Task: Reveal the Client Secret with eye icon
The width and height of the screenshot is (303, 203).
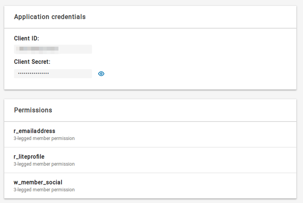Action: pyautogui.click(x=101, y=74)
